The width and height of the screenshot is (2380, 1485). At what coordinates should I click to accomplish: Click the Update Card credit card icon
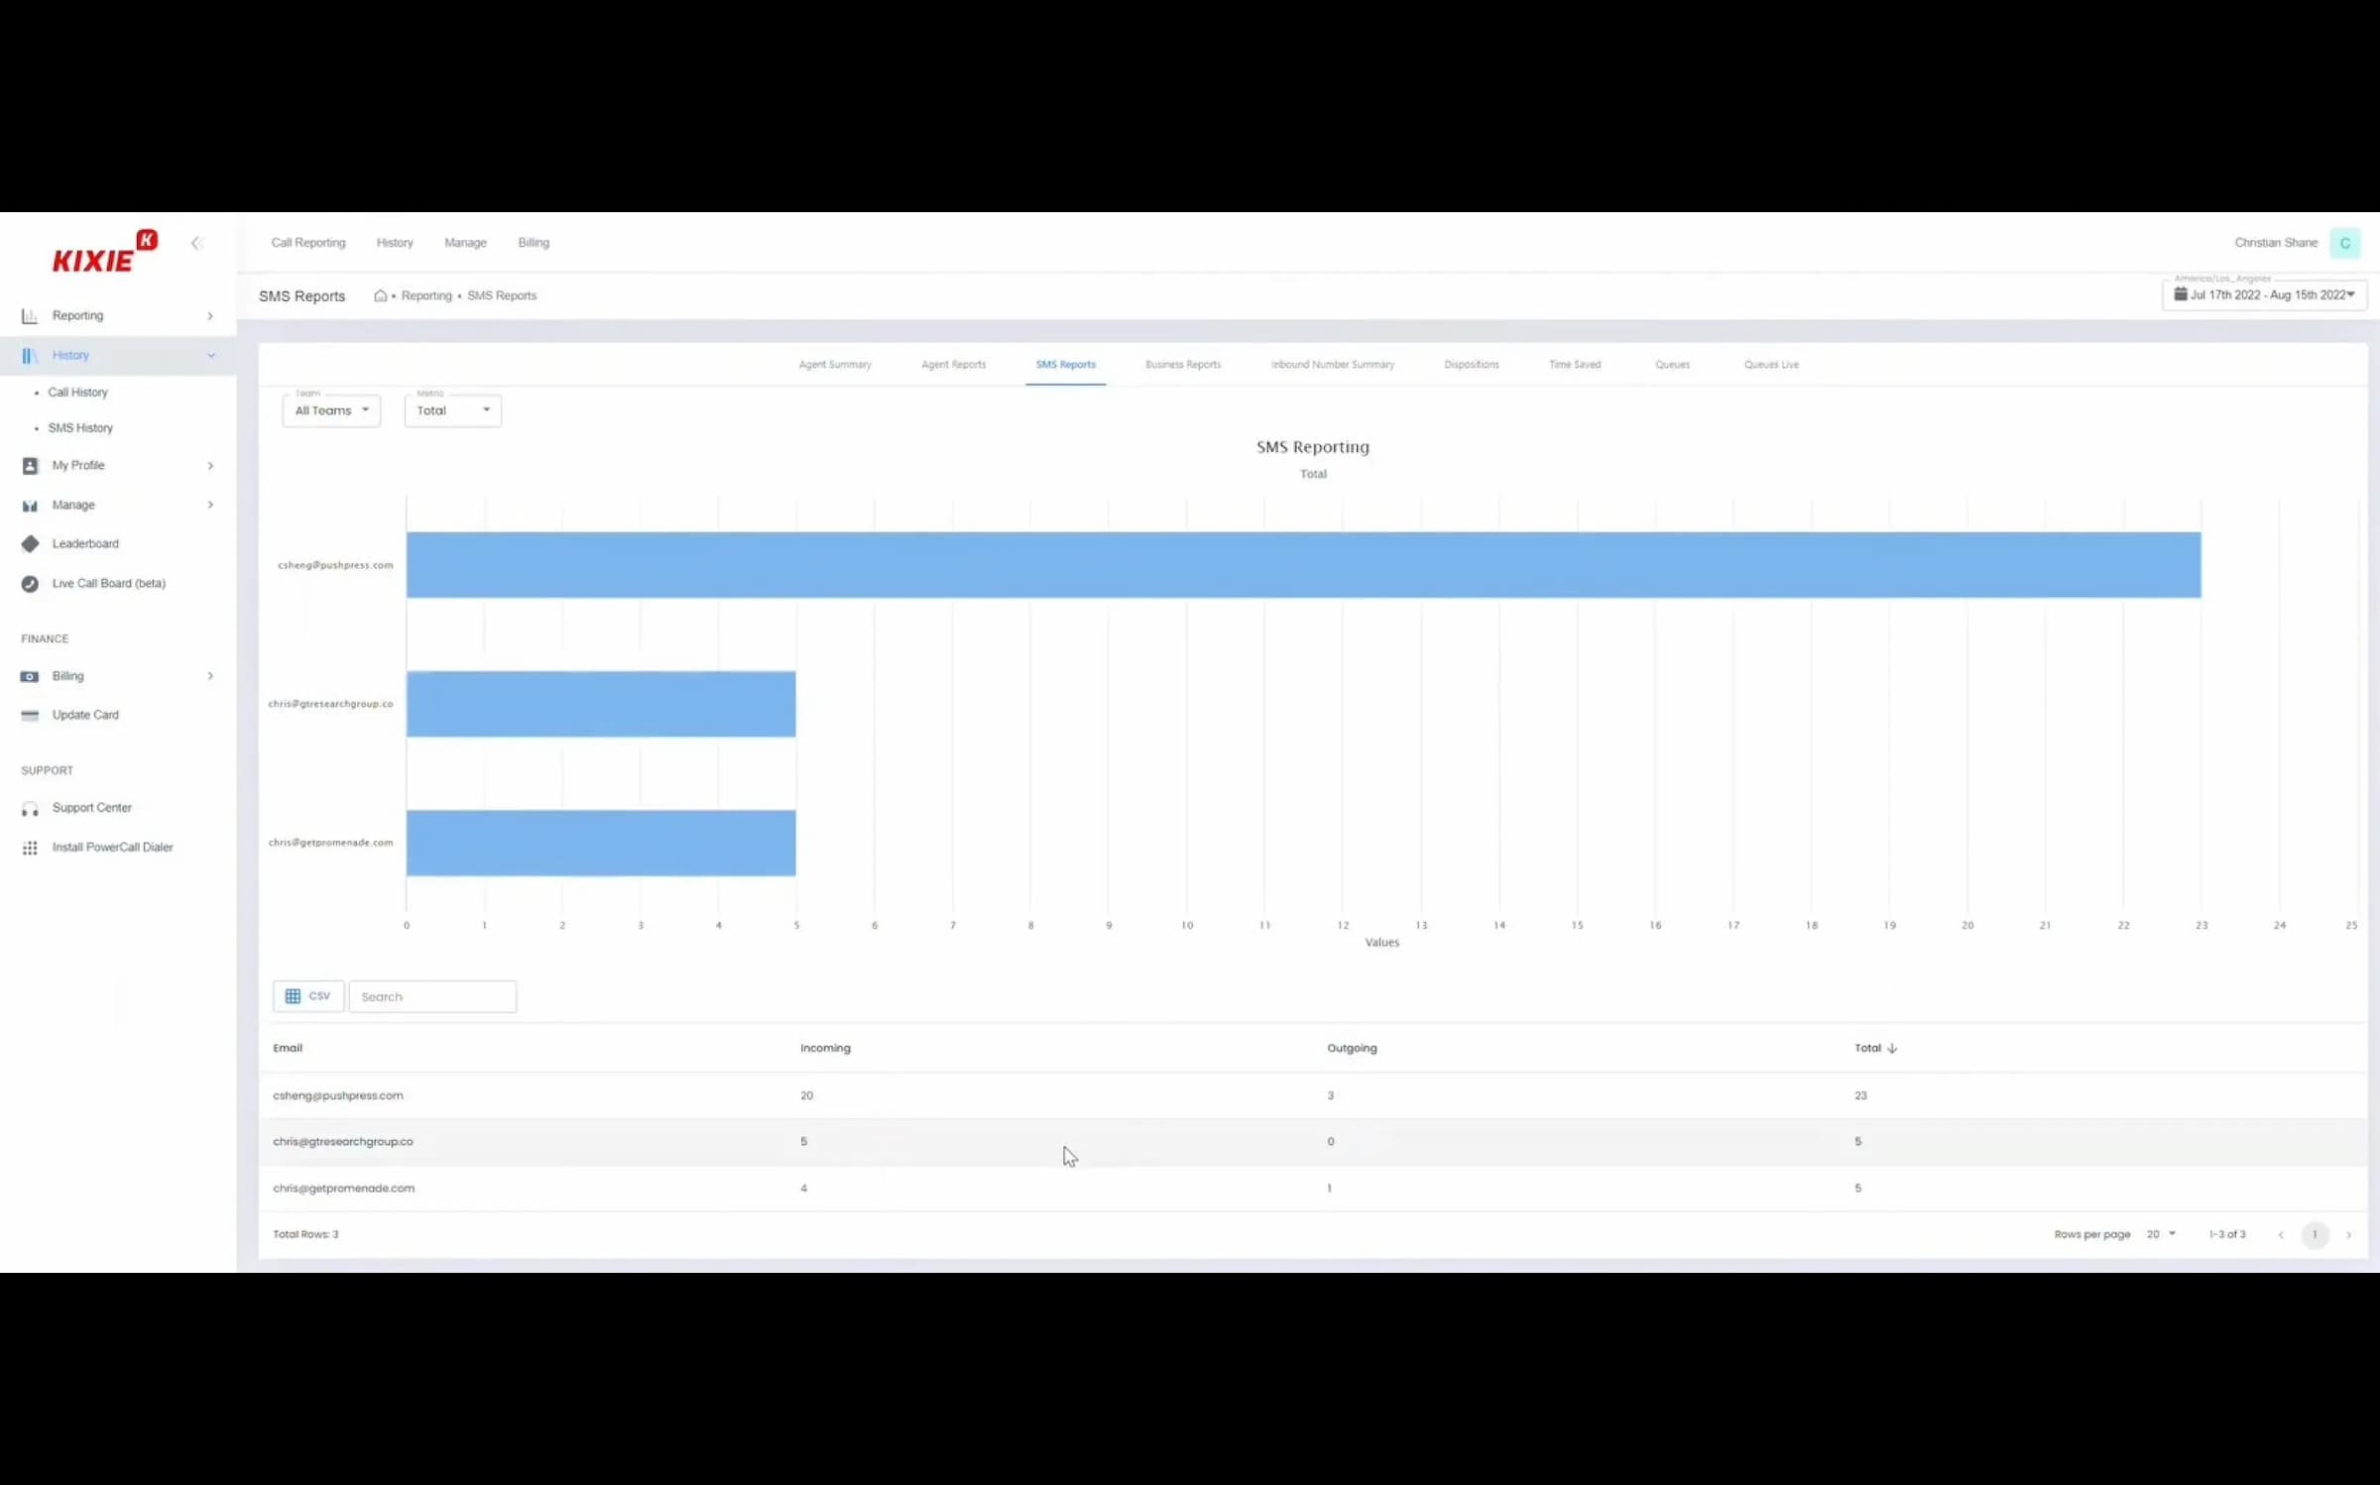pyautogui.click(x=30, y=715)
